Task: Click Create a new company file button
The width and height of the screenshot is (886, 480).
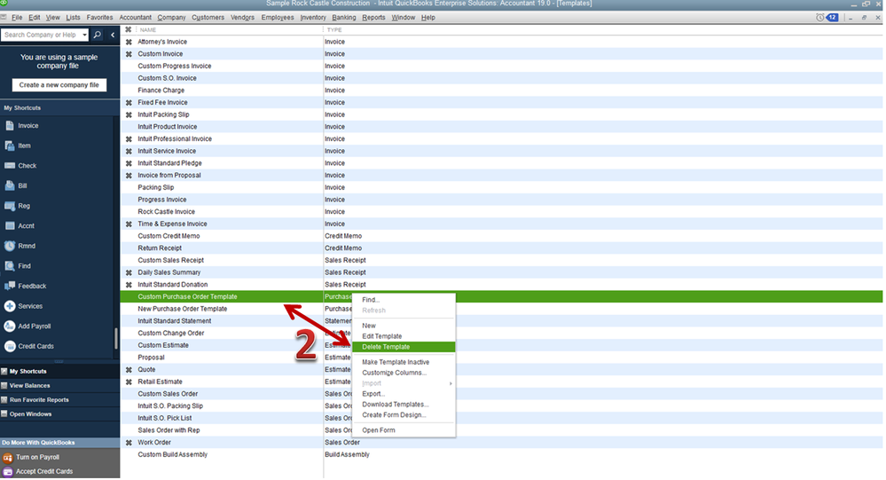Action: (59, 85)
